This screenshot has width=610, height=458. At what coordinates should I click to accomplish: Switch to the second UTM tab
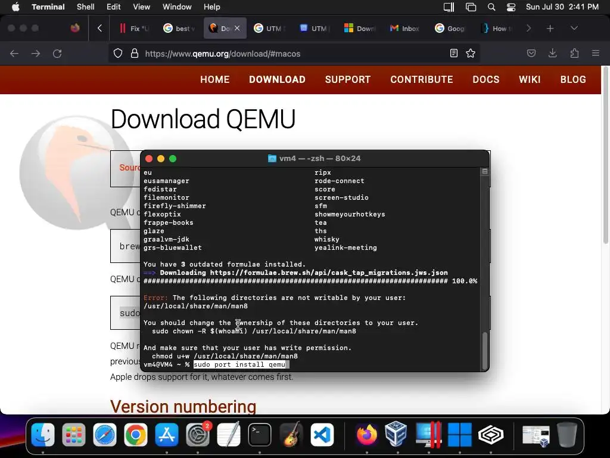point(315,28)
